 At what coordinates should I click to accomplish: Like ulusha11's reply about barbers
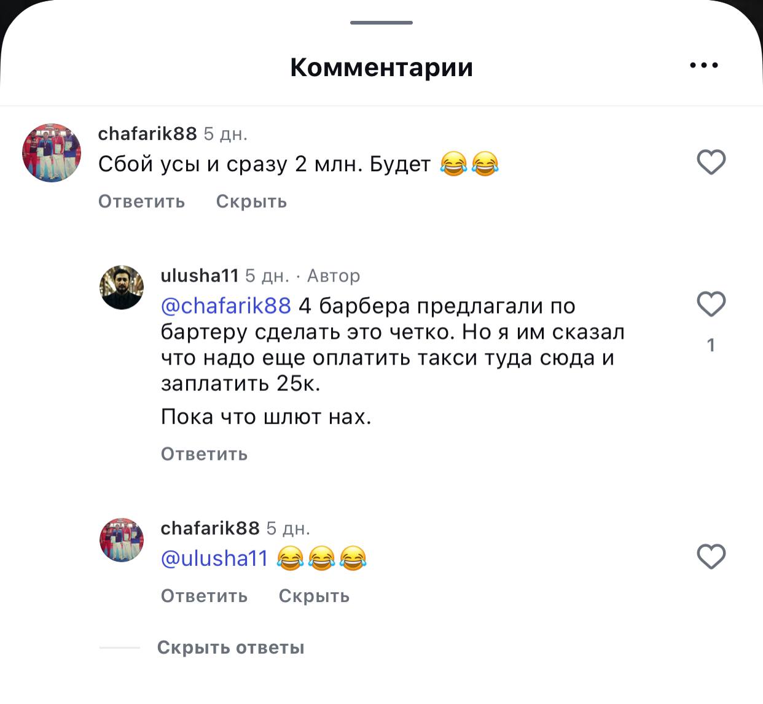(711, 304)
